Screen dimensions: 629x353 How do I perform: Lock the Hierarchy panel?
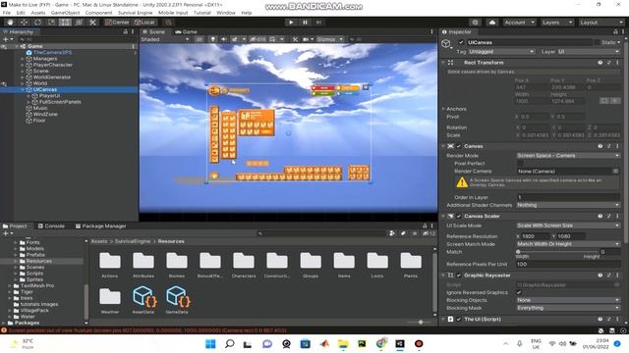coord(126,31)
